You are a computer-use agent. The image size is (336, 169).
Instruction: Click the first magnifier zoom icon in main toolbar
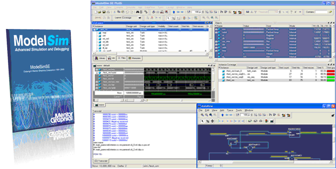pos(203,18)
